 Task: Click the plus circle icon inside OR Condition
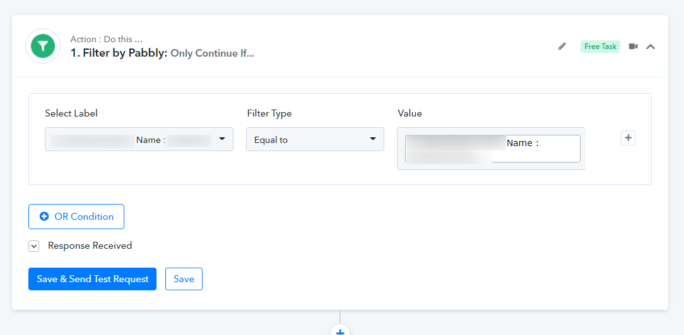pos(44,217)
